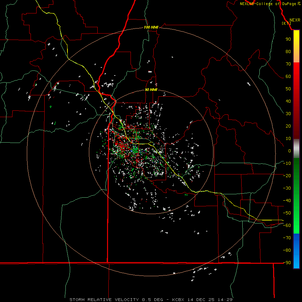Image resolution: width=302 pixels, height=302 pixels.
Task: Click the 0 value on the scale
Action: pyautogui.click(x=290, y=151)
